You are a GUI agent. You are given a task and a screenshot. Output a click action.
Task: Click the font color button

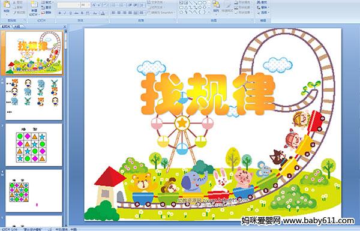pos(103,13)
